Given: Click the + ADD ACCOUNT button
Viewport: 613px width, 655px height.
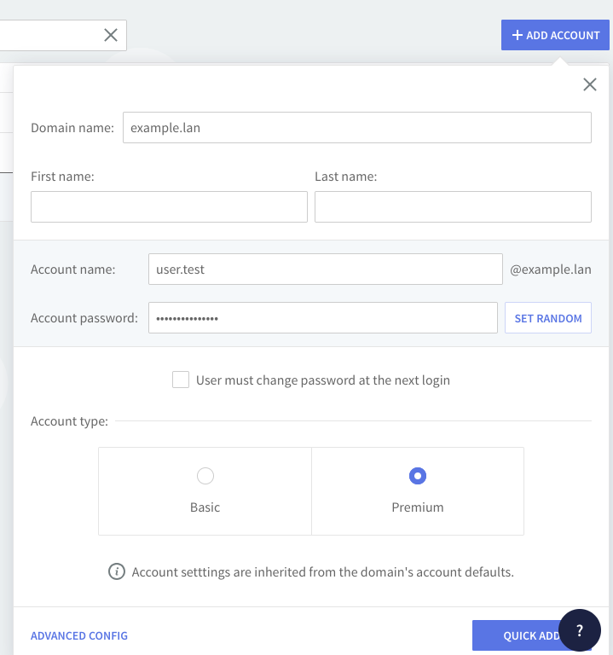Looking at the screenshot, I should (x=555, y=35).
